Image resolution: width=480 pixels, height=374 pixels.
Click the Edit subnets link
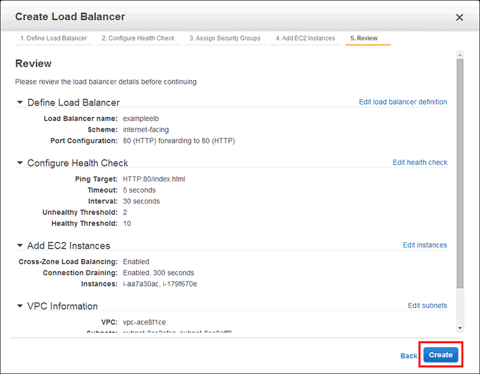(x=427, y=306)
